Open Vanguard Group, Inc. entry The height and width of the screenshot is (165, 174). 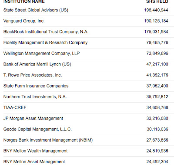coord(24,21)
